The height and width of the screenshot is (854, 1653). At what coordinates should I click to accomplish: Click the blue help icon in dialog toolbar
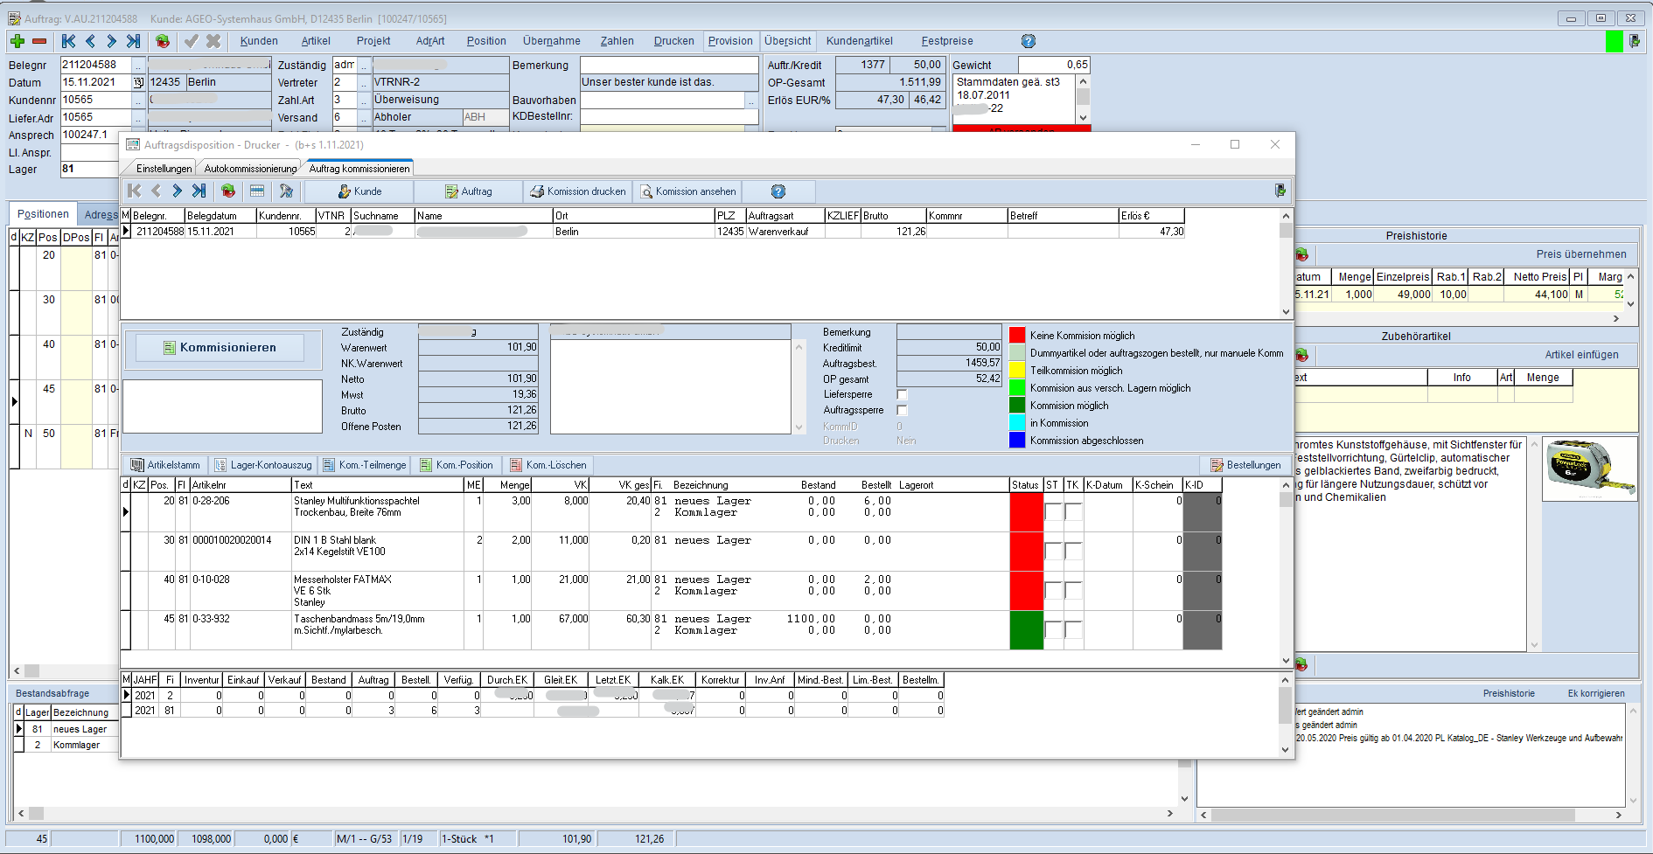click(x=778, y=191)
